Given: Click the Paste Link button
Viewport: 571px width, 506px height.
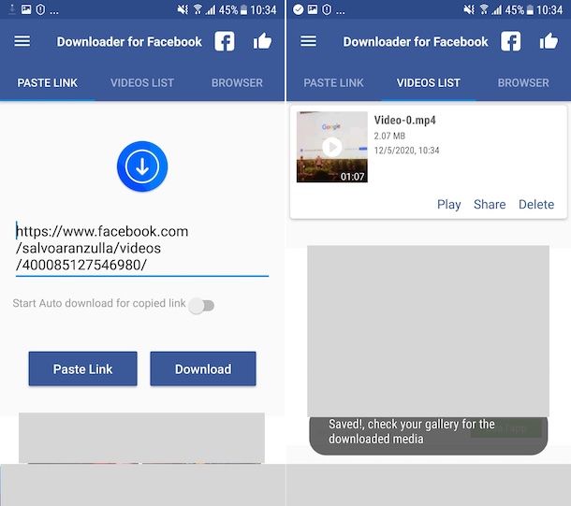Looking at the screenshot, I should 83,369.
